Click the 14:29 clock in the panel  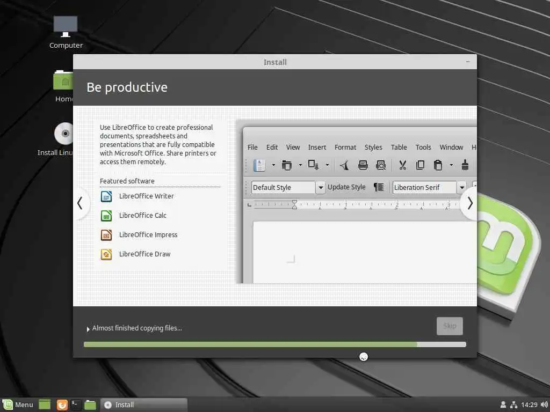click(529, 404)
